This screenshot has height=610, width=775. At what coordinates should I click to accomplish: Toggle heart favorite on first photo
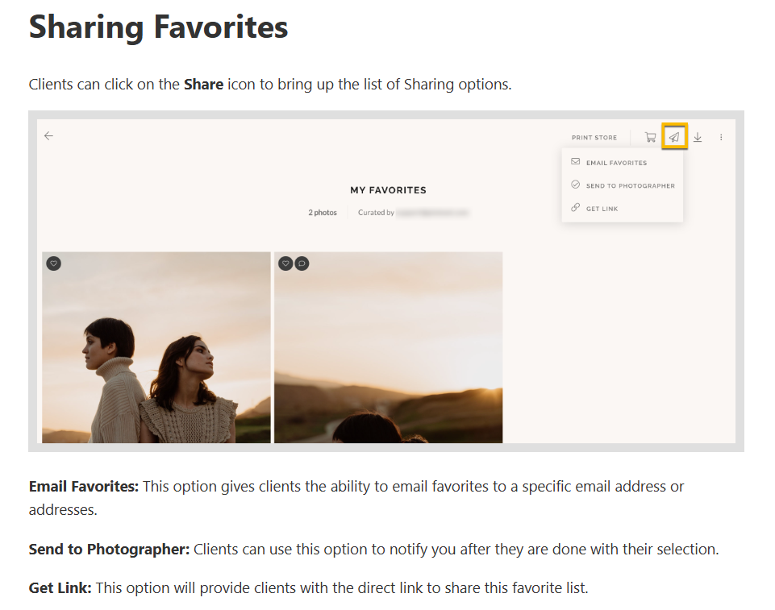pos(54,264)
